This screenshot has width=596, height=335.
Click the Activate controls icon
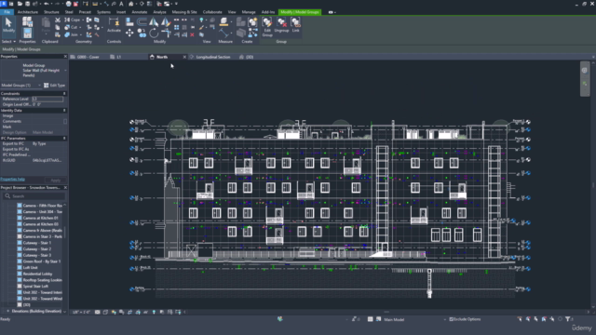[x=114, y=25]
